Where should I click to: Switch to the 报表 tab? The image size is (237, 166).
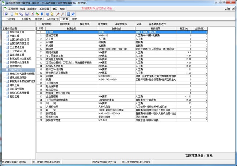click(74, 19)
